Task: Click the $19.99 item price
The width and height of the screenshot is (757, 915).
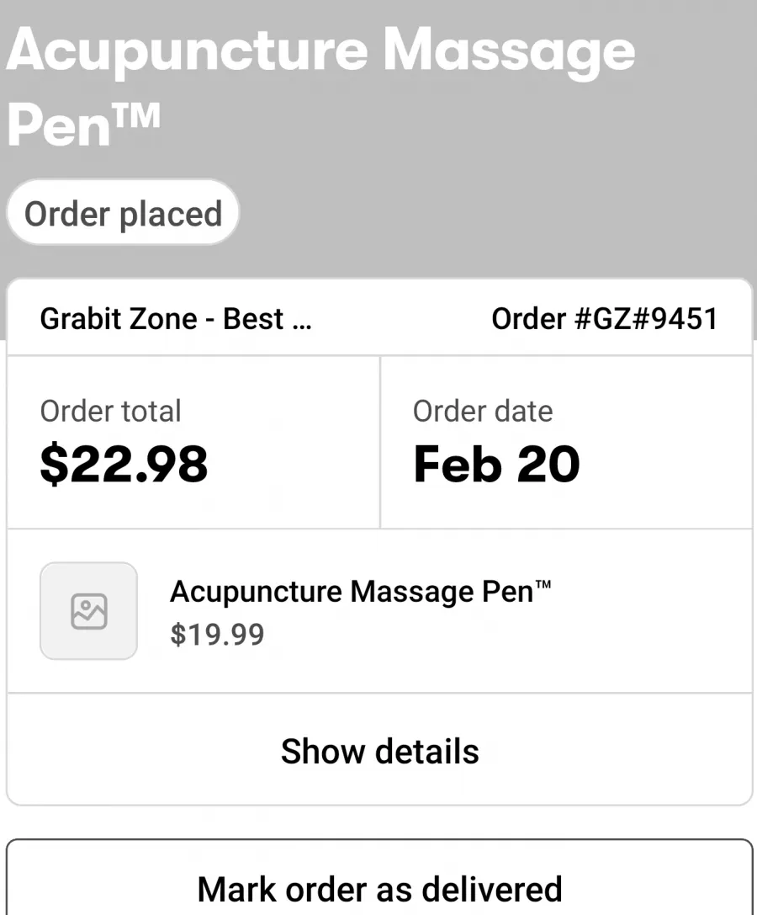Action: pos(217,634)
